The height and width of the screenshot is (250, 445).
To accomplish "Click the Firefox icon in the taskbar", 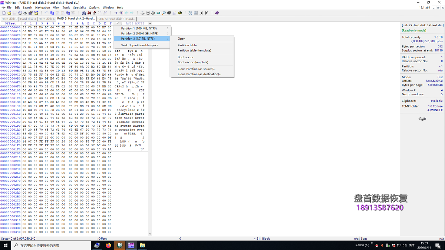I will (x=108, y=245).
